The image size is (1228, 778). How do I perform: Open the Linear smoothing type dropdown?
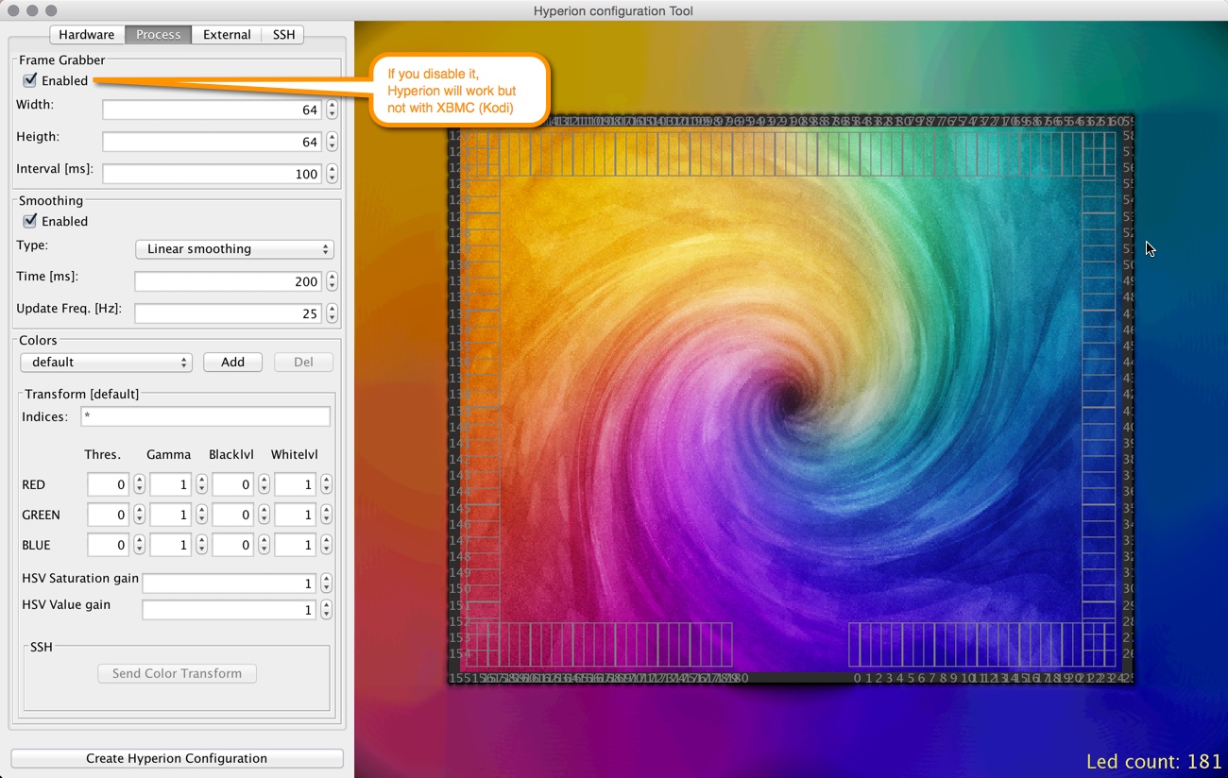pos(234,249)
